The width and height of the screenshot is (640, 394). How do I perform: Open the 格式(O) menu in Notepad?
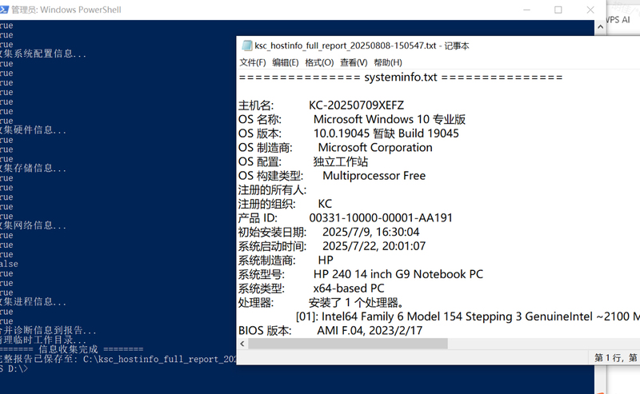tap(319, 62)
